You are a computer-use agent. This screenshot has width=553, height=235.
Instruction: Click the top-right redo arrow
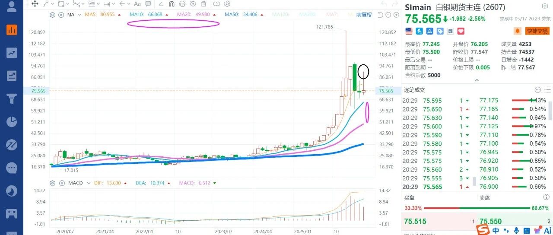coord(394,4)
